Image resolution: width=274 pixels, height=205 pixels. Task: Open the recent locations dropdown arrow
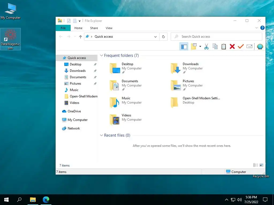point(75,37)
